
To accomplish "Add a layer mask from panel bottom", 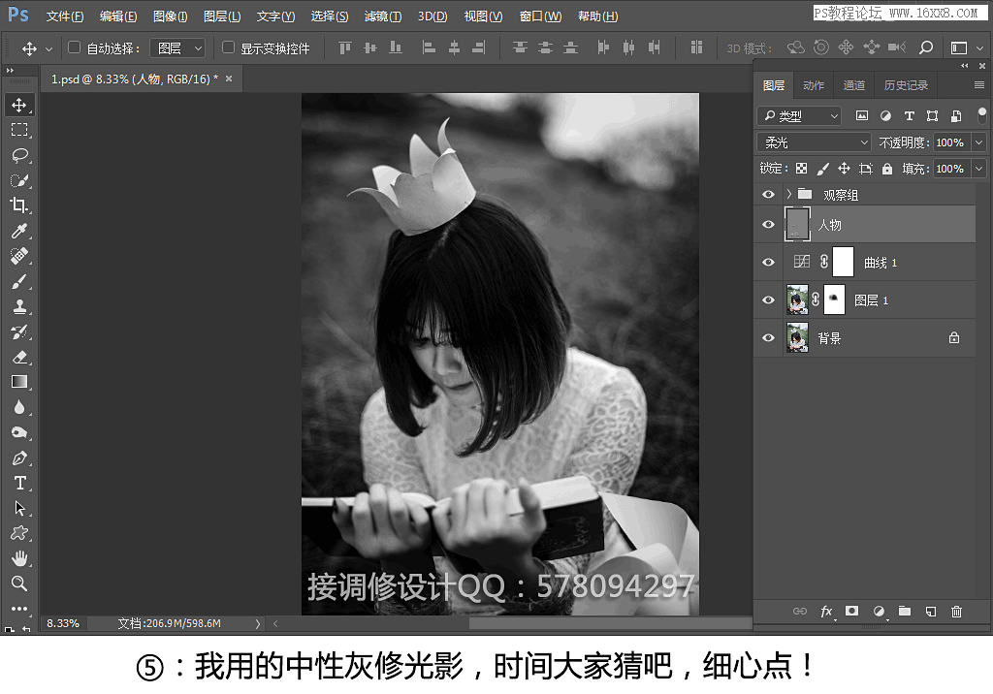I will pos(852,612).
